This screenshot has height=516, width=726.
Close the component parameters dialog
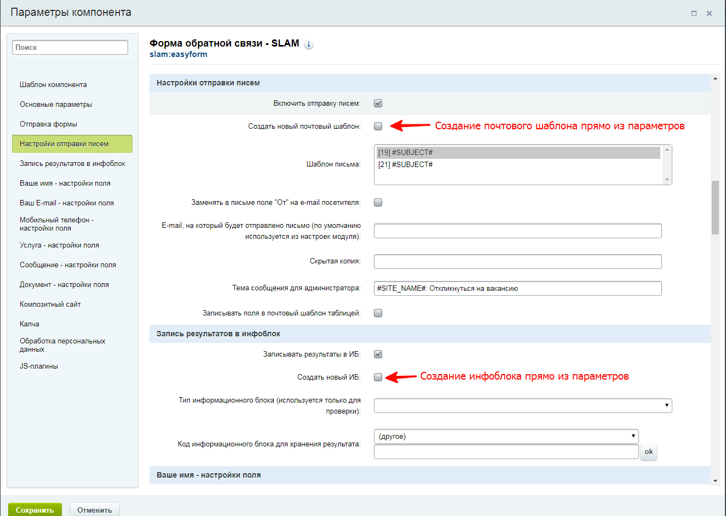[x=709, y=13]
